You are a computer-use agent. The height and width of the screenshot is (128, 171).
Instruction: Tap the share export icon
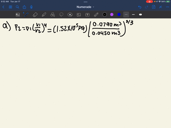pos(24,7)
